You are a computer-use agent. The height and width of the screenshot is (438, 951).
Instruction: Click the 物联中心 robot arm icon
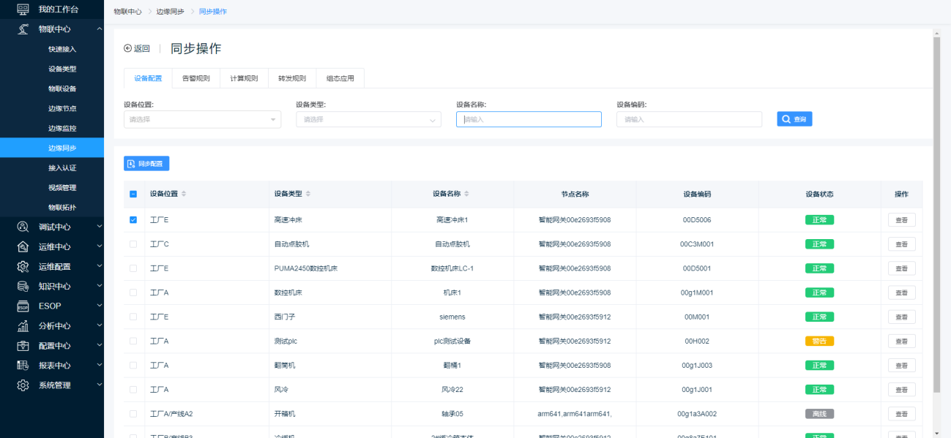tap(23, 29)
